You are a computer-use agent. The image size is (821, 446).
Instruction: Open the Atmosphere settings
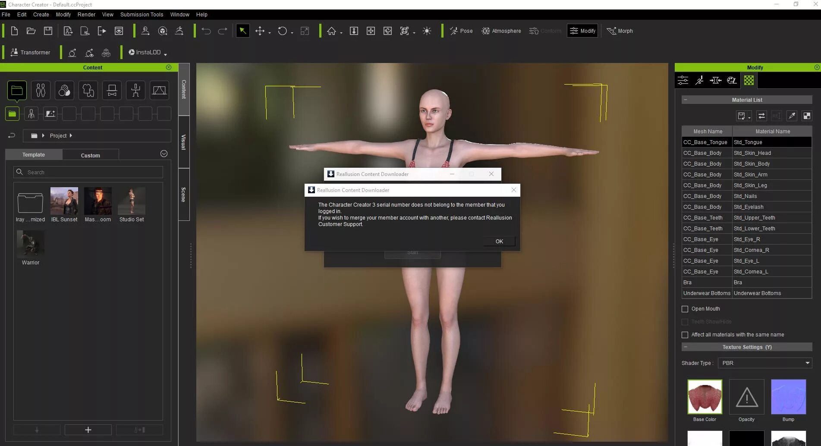pos(501,31)
